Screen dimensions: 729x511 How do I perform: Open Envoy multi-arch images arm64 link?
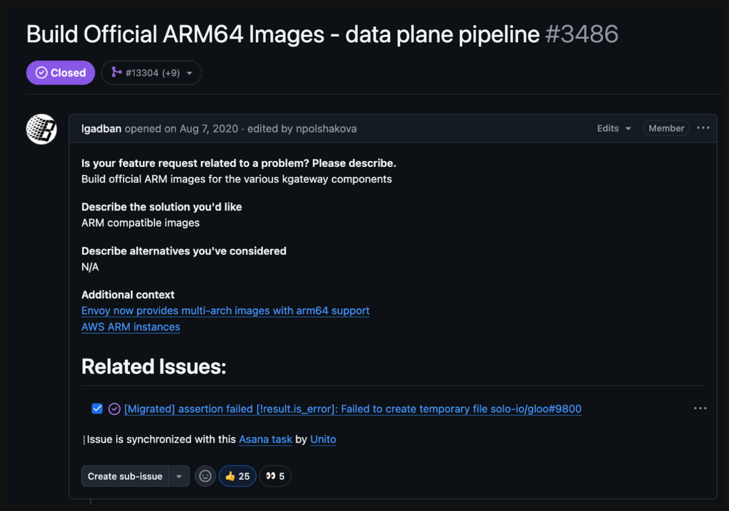click(225, 311)
